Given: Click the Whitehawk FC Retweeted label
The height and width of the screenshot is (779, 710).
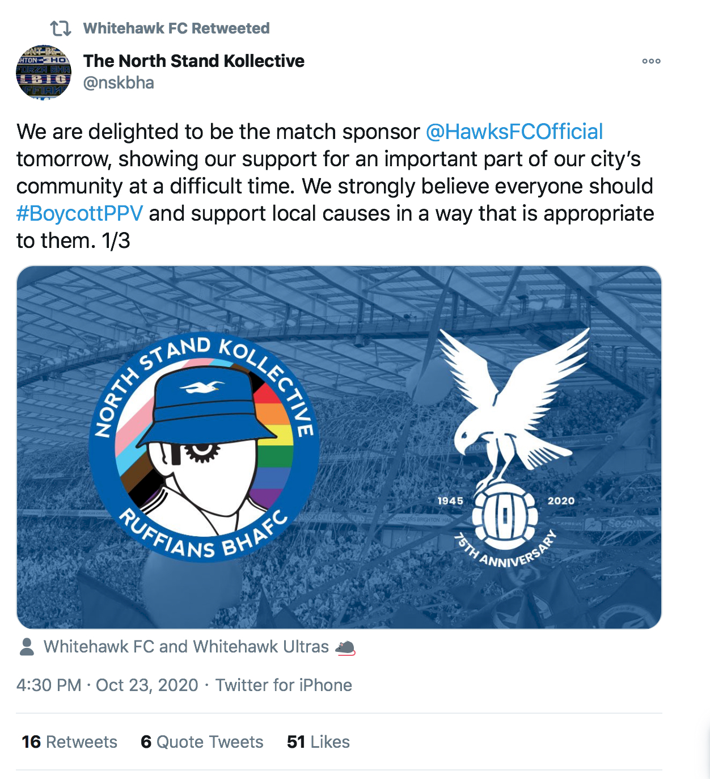Looking at the screenshot, I should pyautogui.click(x=176, y=28).
